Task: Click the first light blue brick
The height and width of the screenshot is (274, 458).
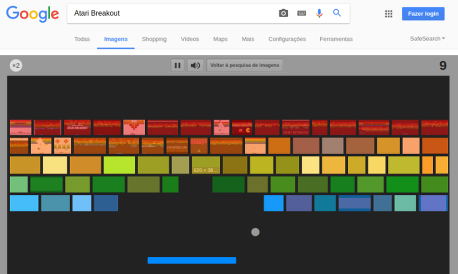Action: point(24,203)
